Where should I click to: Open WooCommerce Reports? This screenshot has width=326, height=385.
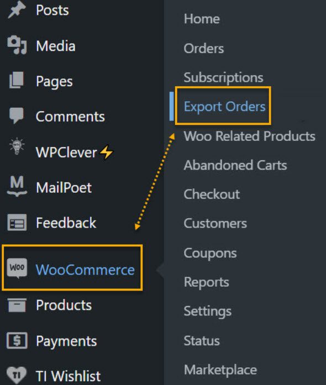click(206, 282)
